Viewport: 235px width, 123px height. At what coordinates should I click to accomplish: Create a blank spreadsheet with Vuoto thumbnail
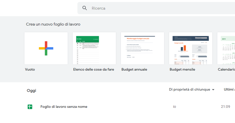coord(46,48)
